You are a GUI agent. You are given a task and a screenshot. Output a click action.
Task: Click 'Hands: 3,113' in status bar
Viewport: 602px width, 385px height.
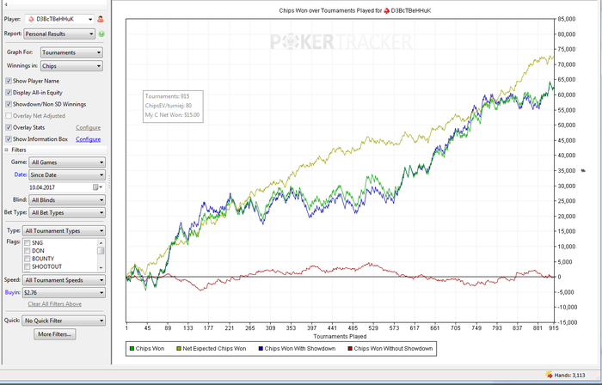[569, 376]
